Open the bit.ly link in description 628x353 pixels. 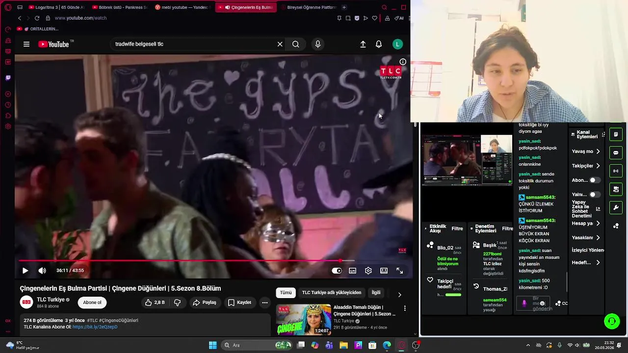(x=95, y=327)
